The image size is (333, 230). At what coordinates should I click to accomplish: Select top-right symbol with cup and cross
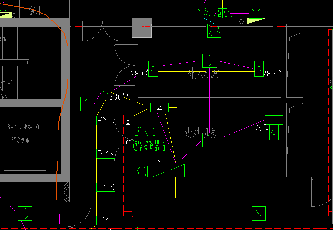click(256, 11)
